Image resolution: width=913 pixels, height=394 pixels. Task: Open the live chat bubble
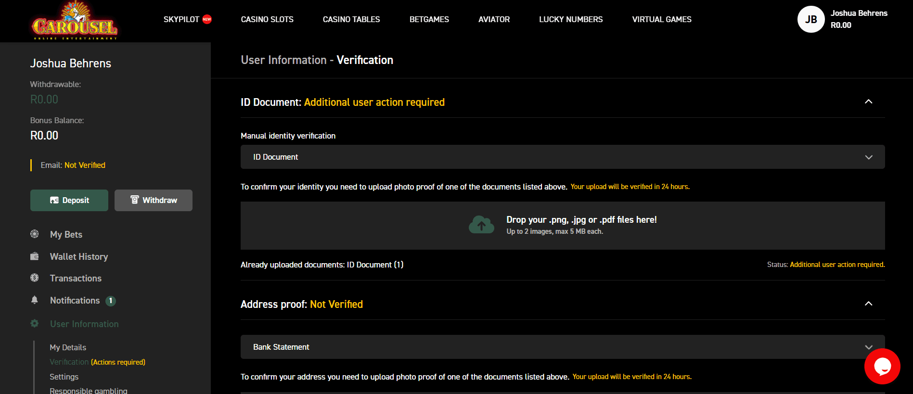(882, 367)
